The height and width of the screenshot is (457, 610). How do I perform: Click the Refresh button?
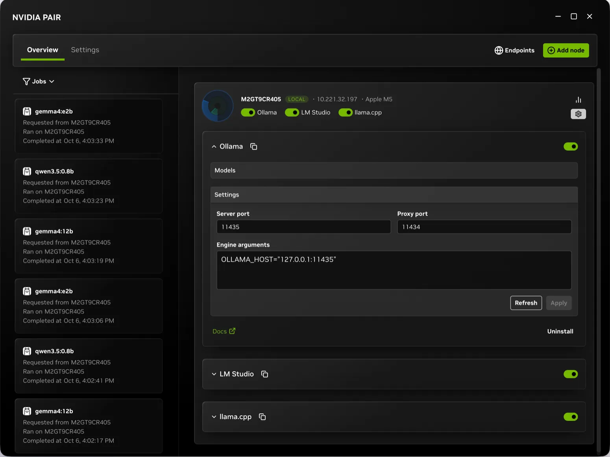point(526,303)
